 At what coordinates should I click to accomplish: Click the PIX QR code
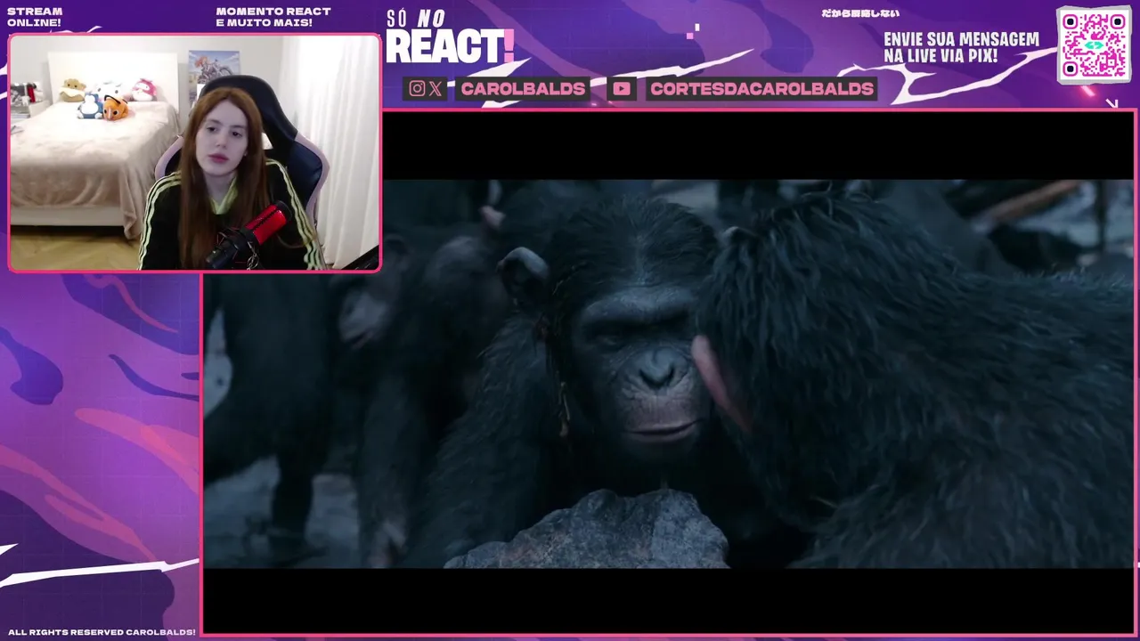click(x=1094, y=45)
